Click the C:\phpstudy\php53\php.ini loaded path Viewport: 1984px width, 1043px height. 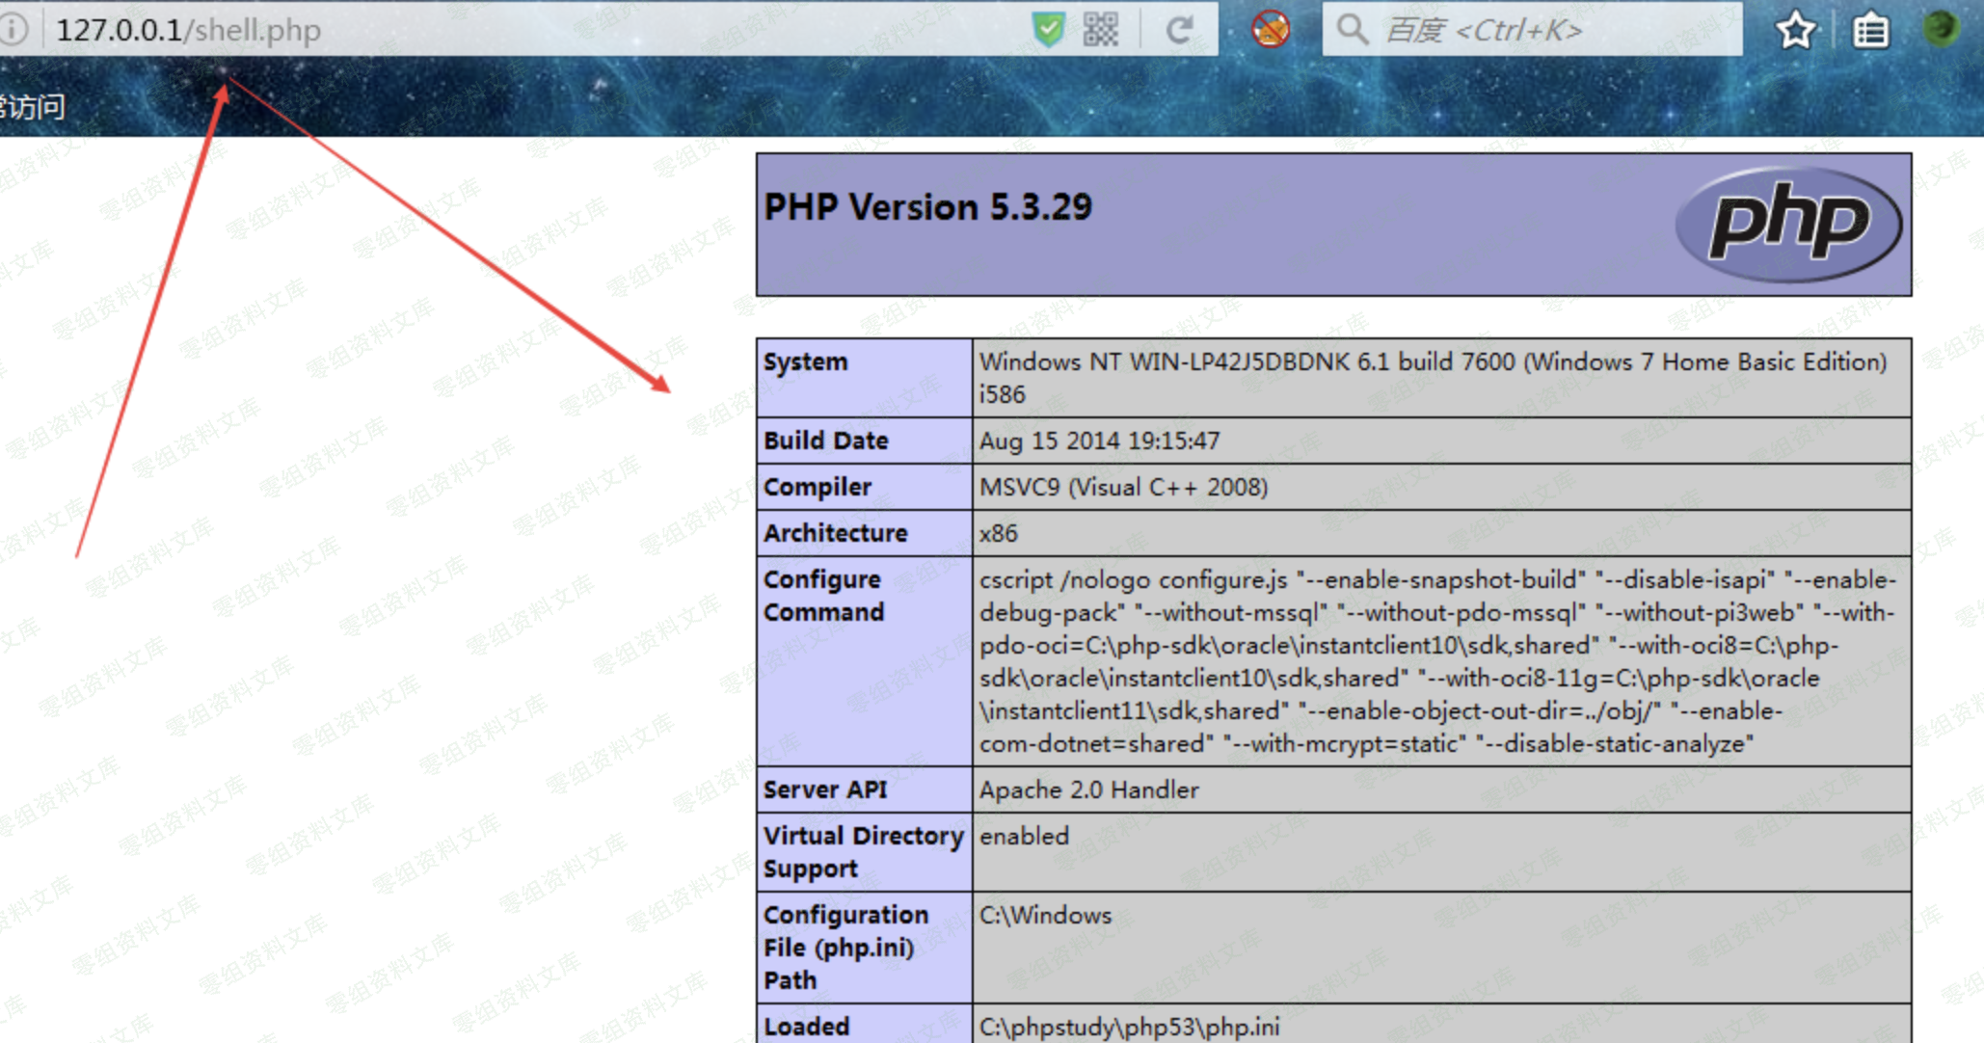[x=1129, y=1027]
